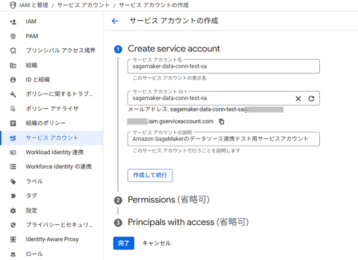Click the サービス アカウント名 input field
Screen dimensions: 358x260
click(x=224, y=67)
